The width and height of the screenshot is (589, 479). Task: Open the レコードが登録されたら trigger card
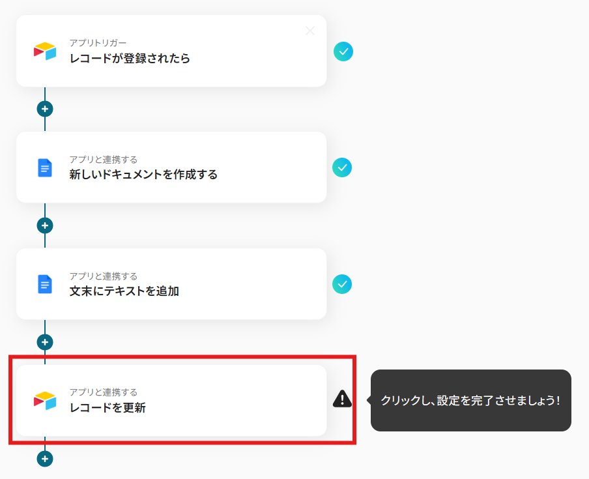coord(171,51)
